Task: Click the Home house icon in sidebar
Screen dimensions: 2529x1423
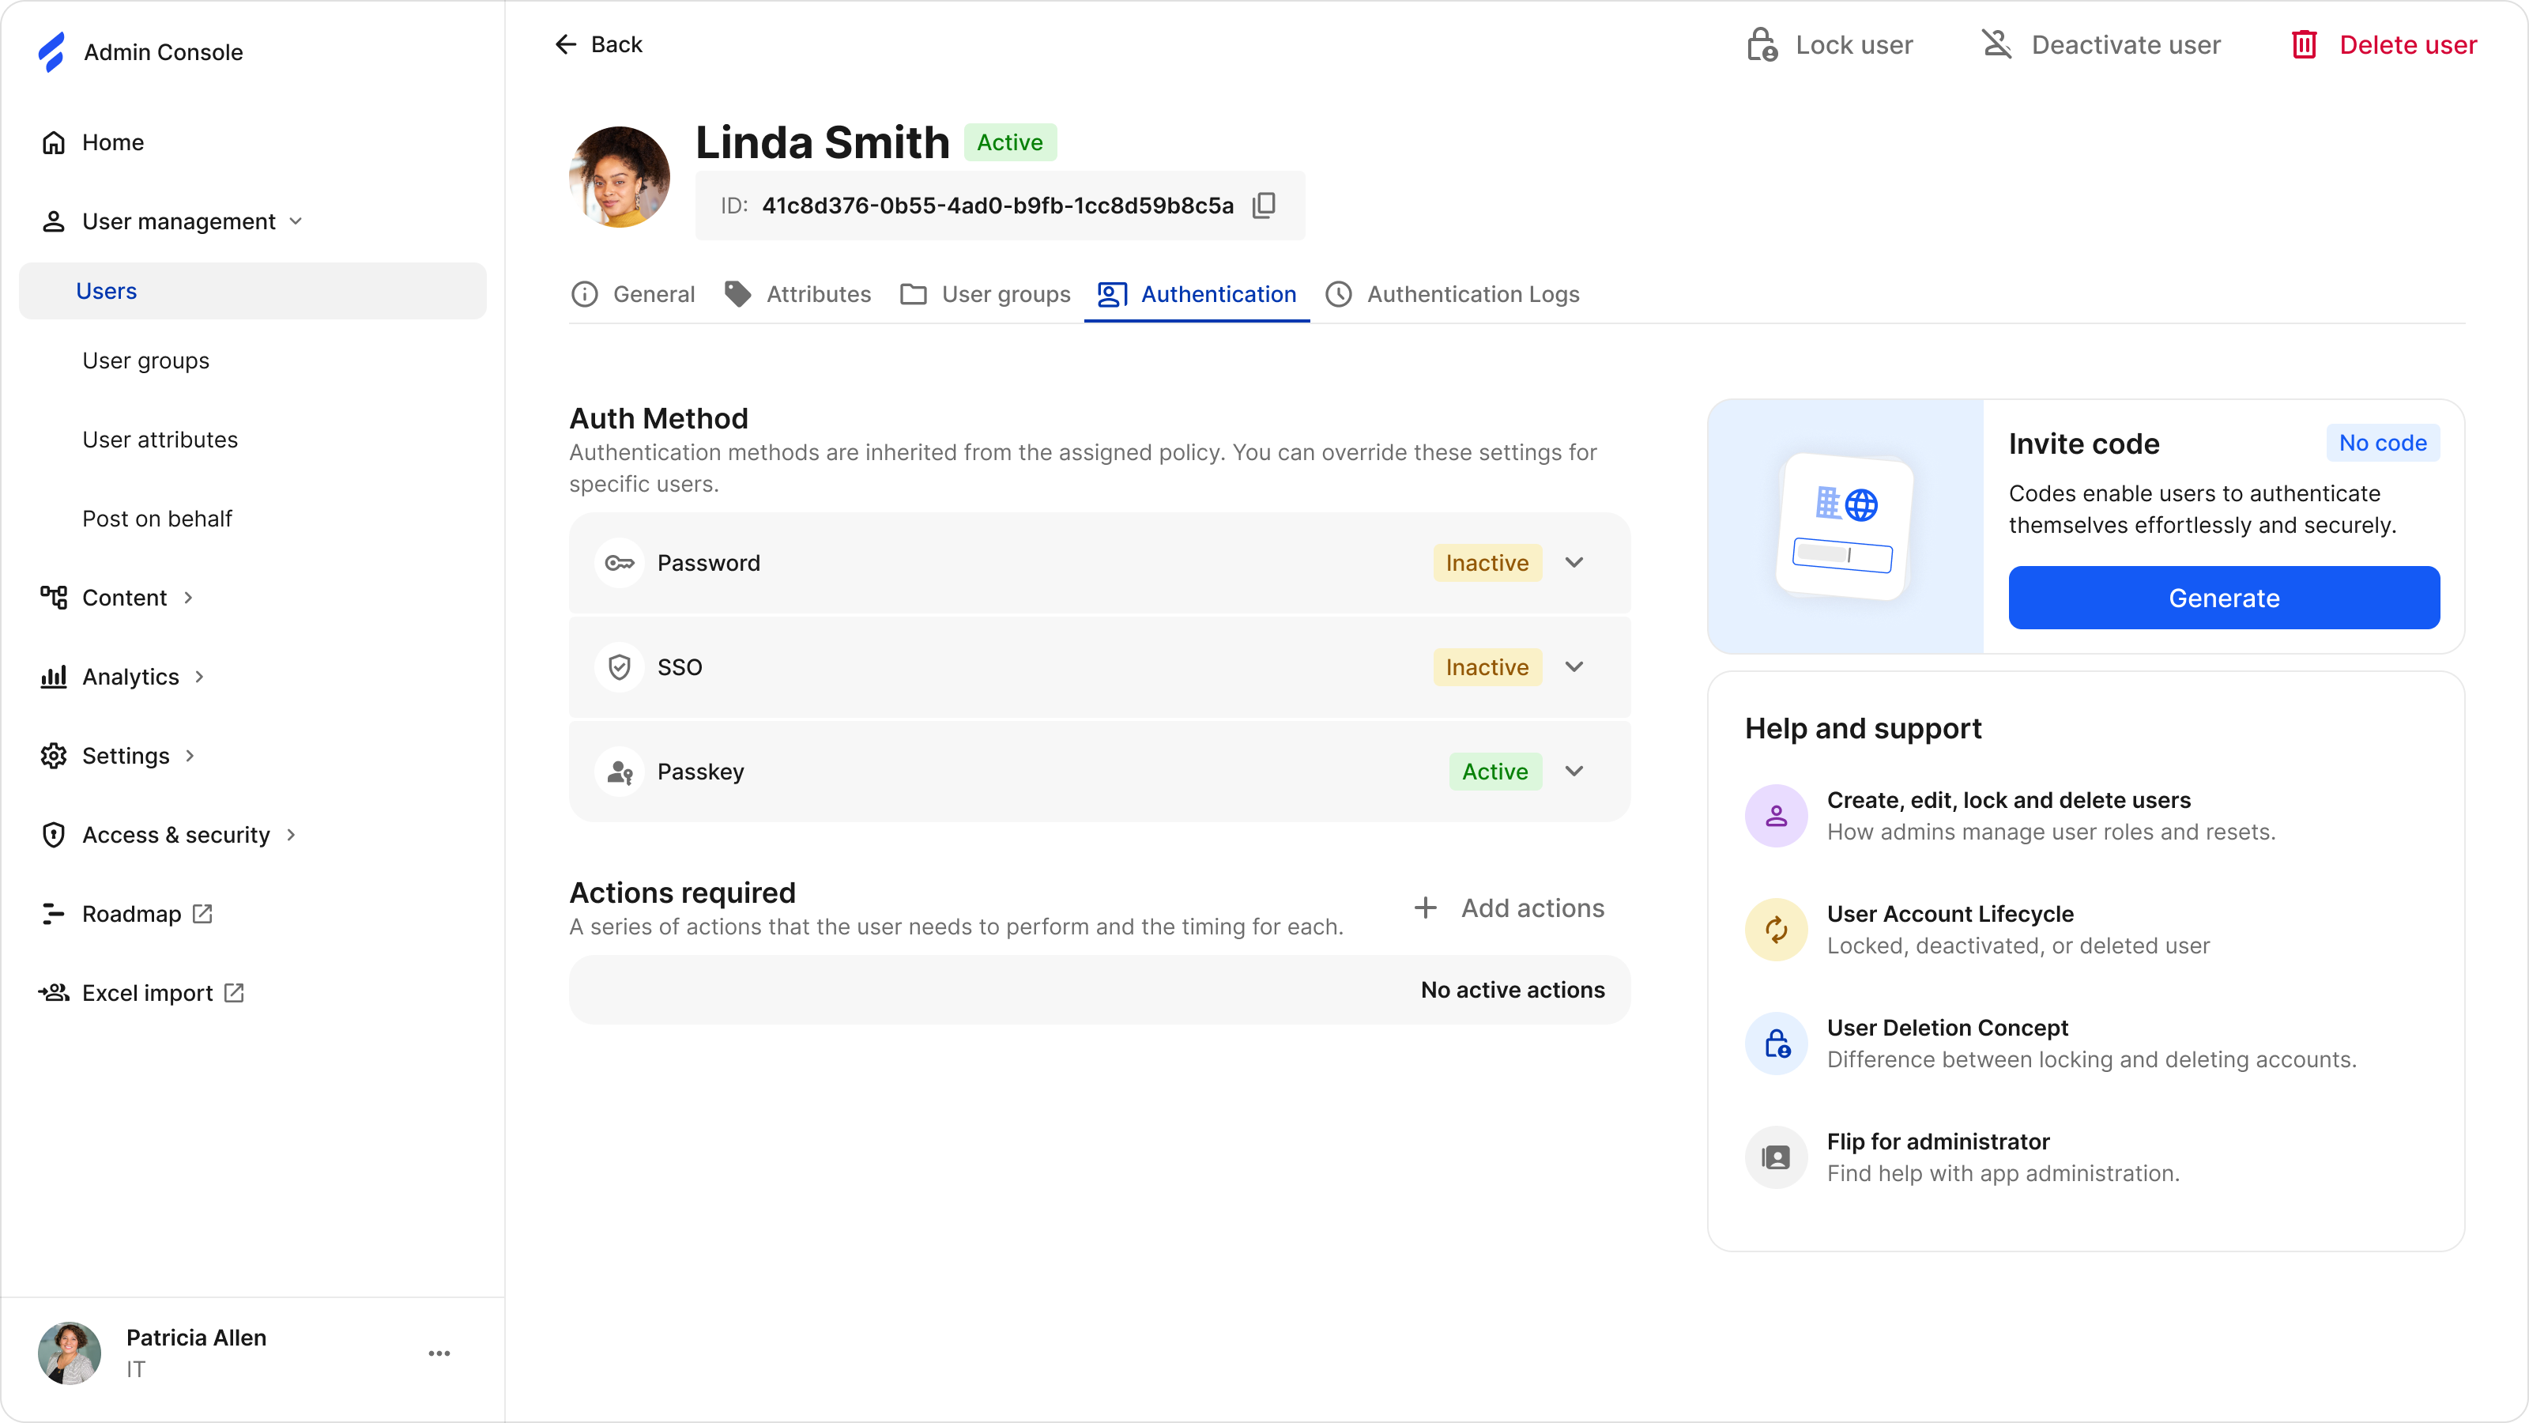Action: (x=53, y=142)
